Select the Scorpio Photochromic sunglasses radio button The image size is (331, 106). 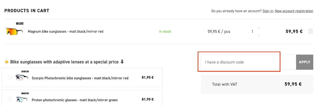point(10,78)
